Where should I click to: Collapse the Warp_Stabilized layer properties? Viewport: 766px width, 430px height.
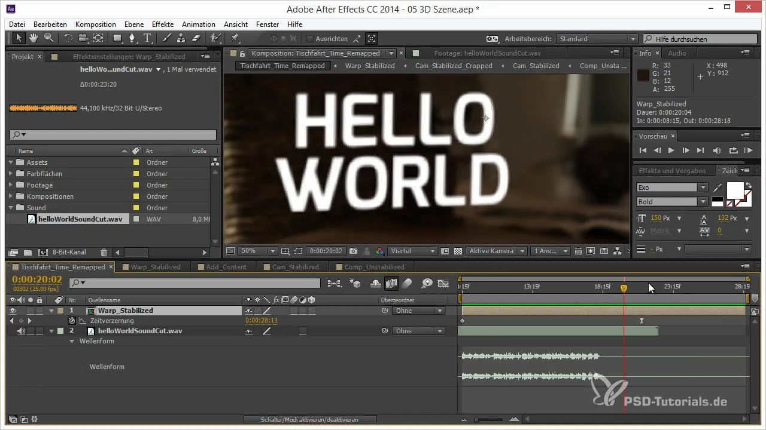(x=51, y=311)
